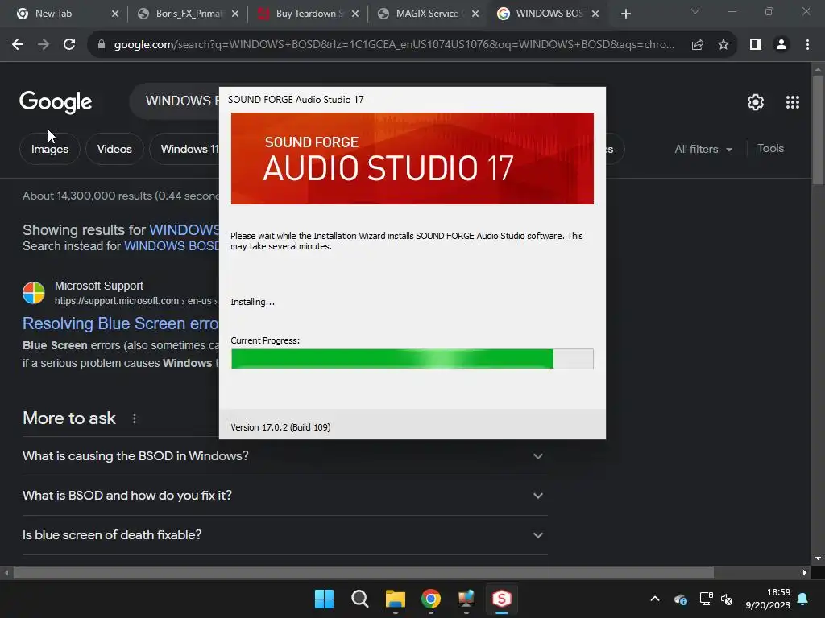Go back using the browser back arrow

(x=18, y=45)
